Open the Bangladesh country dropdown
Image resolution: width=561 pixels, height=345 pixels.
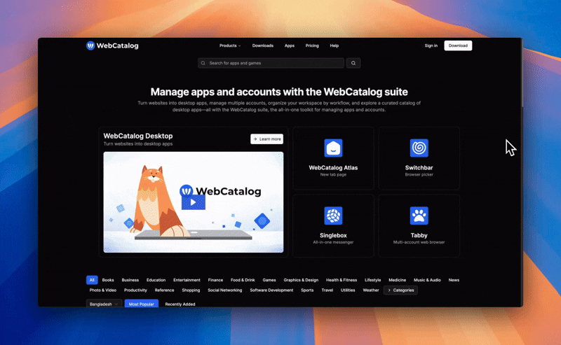(104, 304)
